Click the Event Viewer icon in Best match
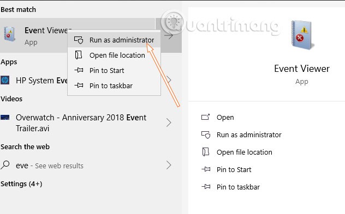Image resolution: width=345 pixels, height=214 pixels. click(9, 34)
